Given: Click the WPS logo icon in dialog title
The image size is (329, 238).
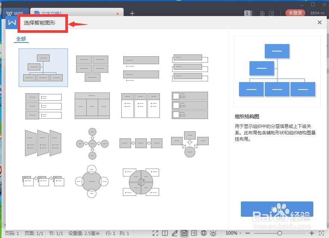Looking at the screenshot, I should tap(12, 22).
